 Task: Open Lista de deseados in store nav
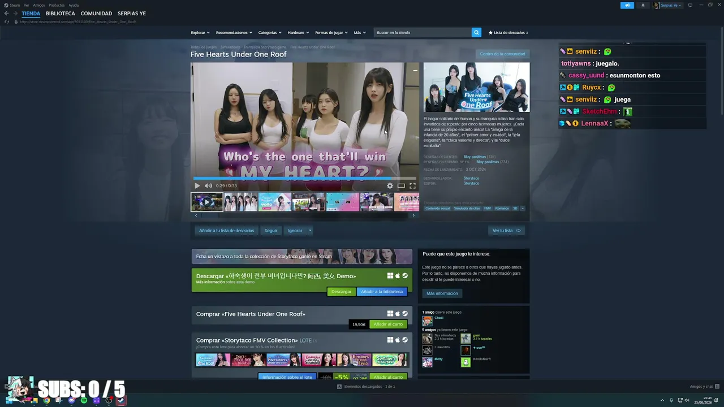(x=508, y=33)
